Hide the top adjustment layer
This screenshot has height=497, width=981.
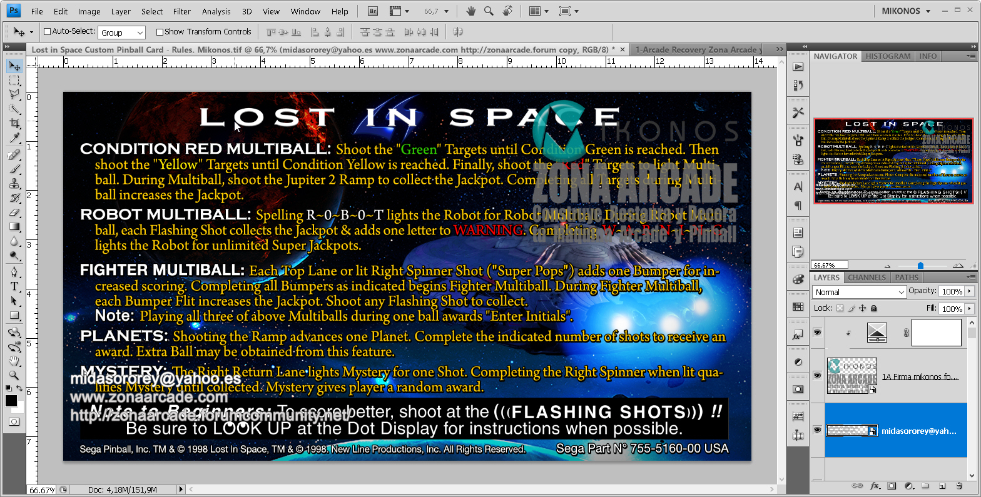pyautogui.click(x=817, y=333)
